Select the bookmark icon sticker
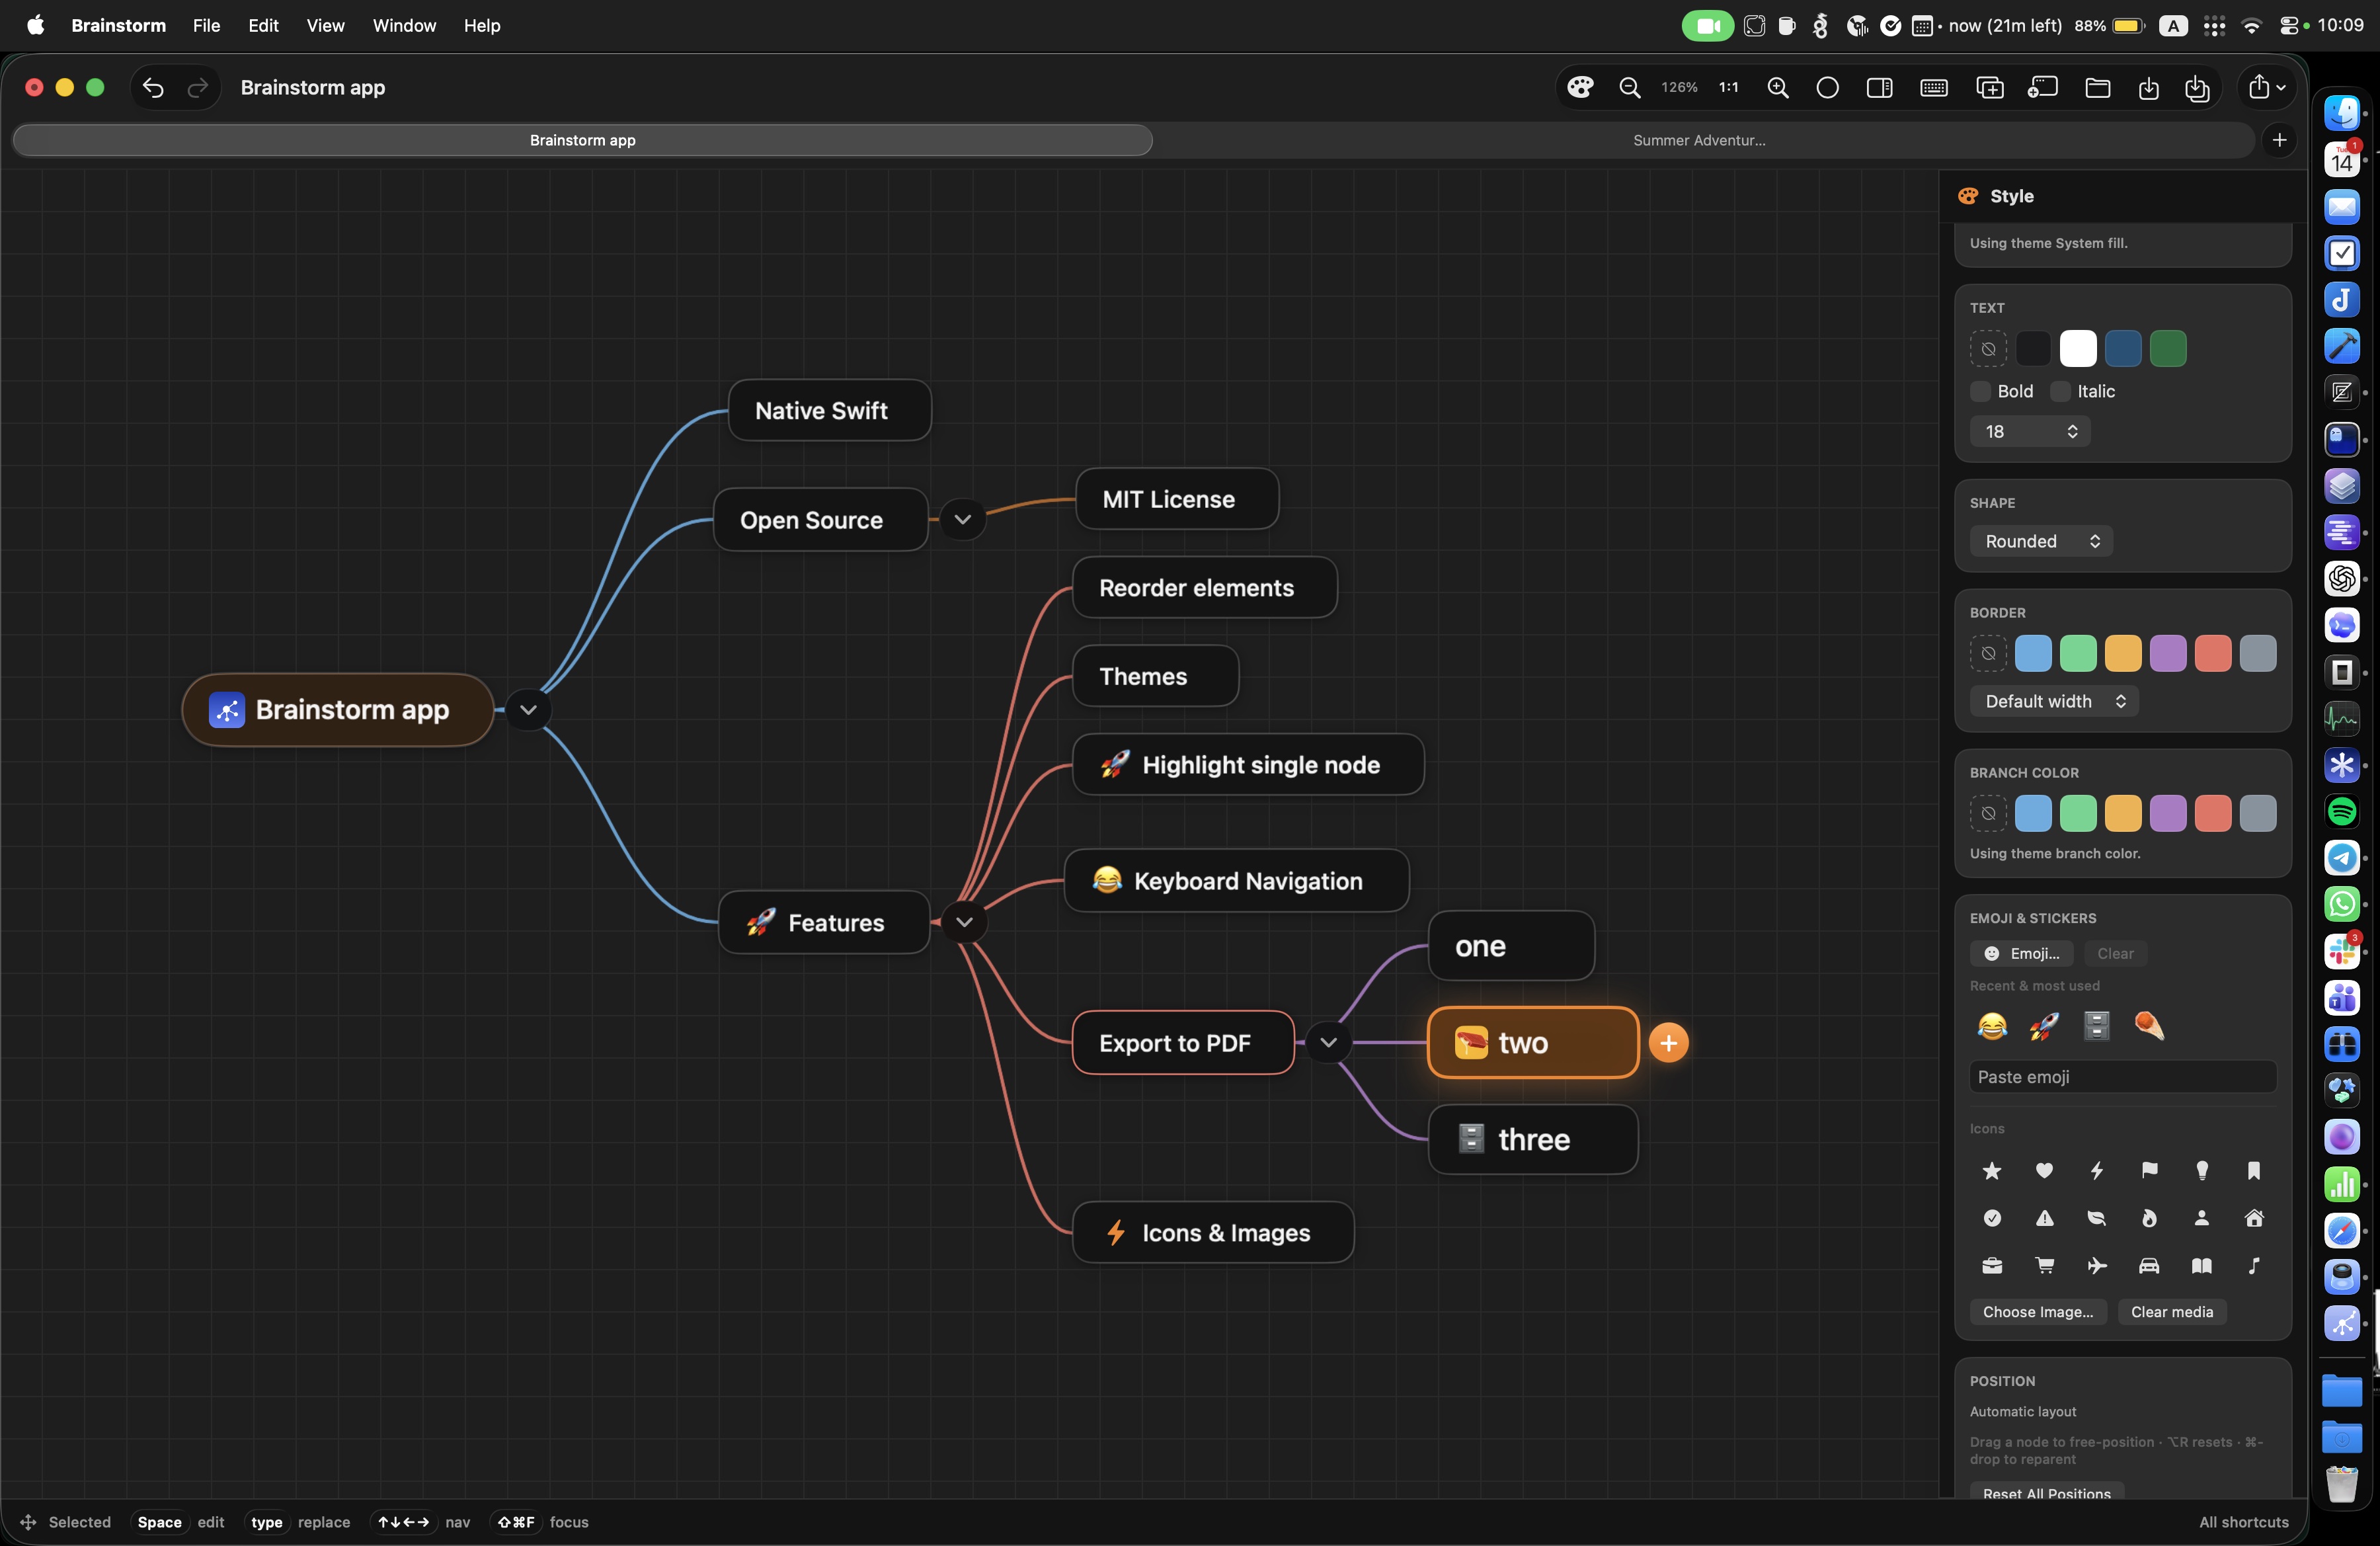The width and height of the screenshot is (2380, 1546). [x=2254, y=1170]
